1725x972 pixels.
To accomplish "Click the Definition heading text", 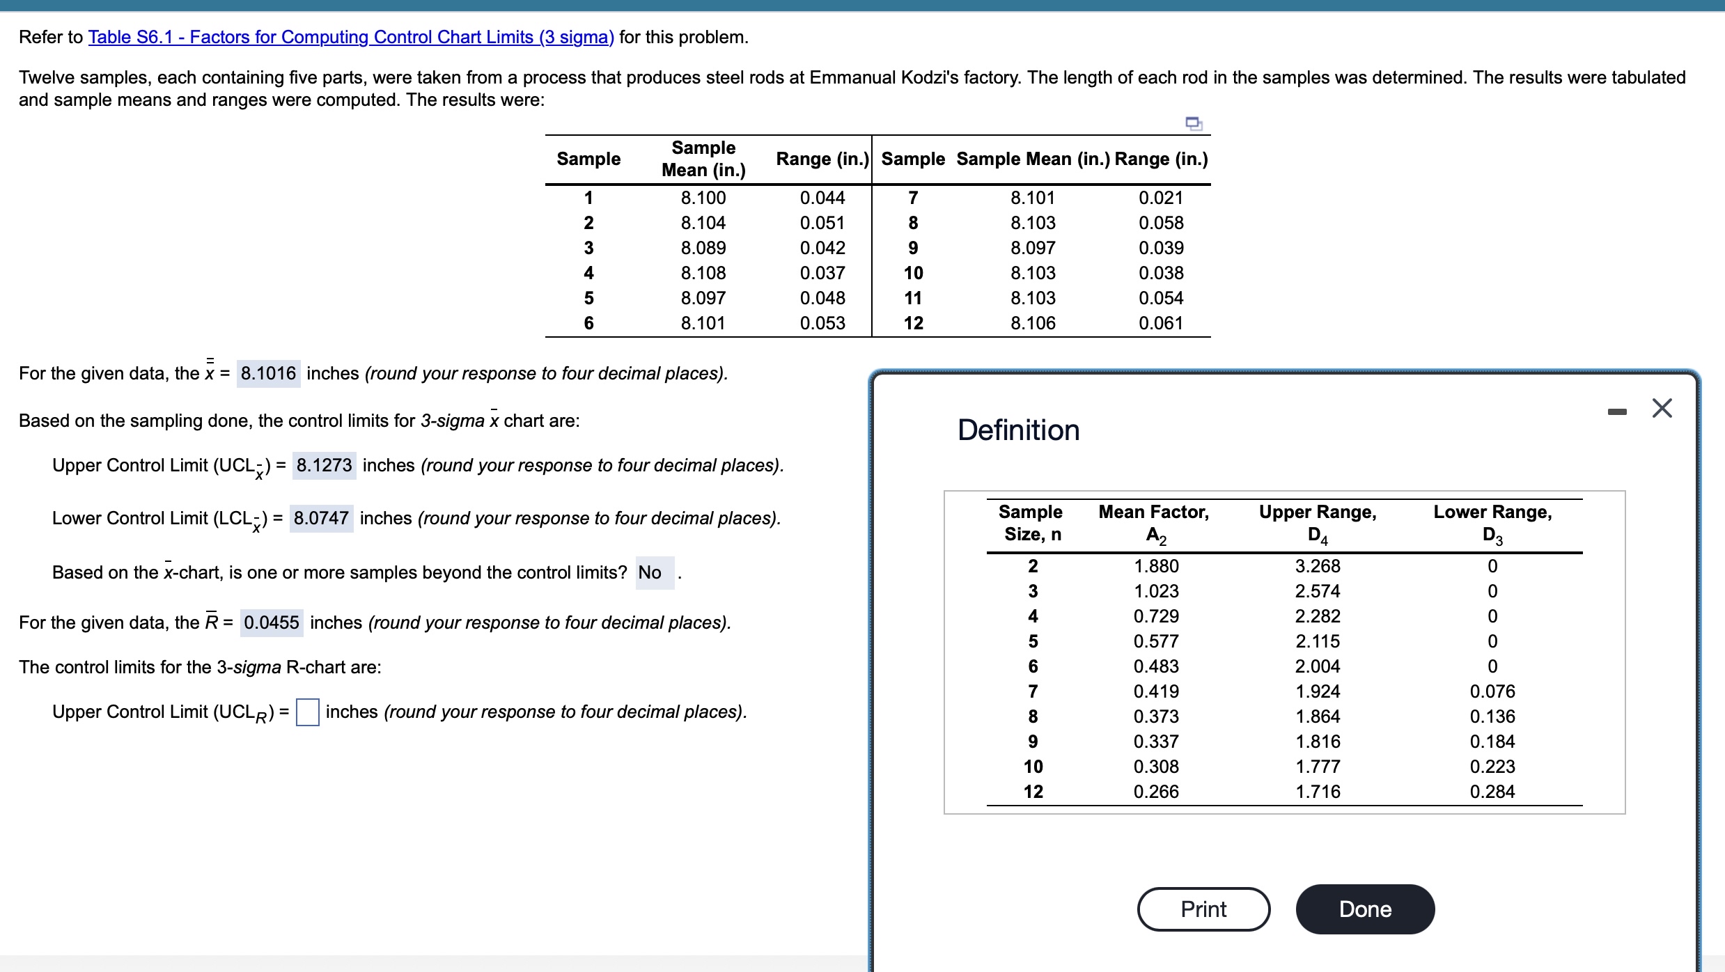I will tap(1018, 430).
